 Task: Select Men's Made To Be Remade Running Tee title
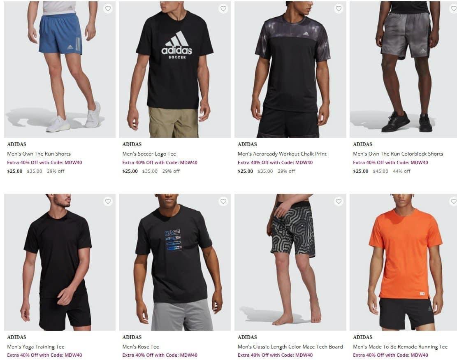[400, 346]
